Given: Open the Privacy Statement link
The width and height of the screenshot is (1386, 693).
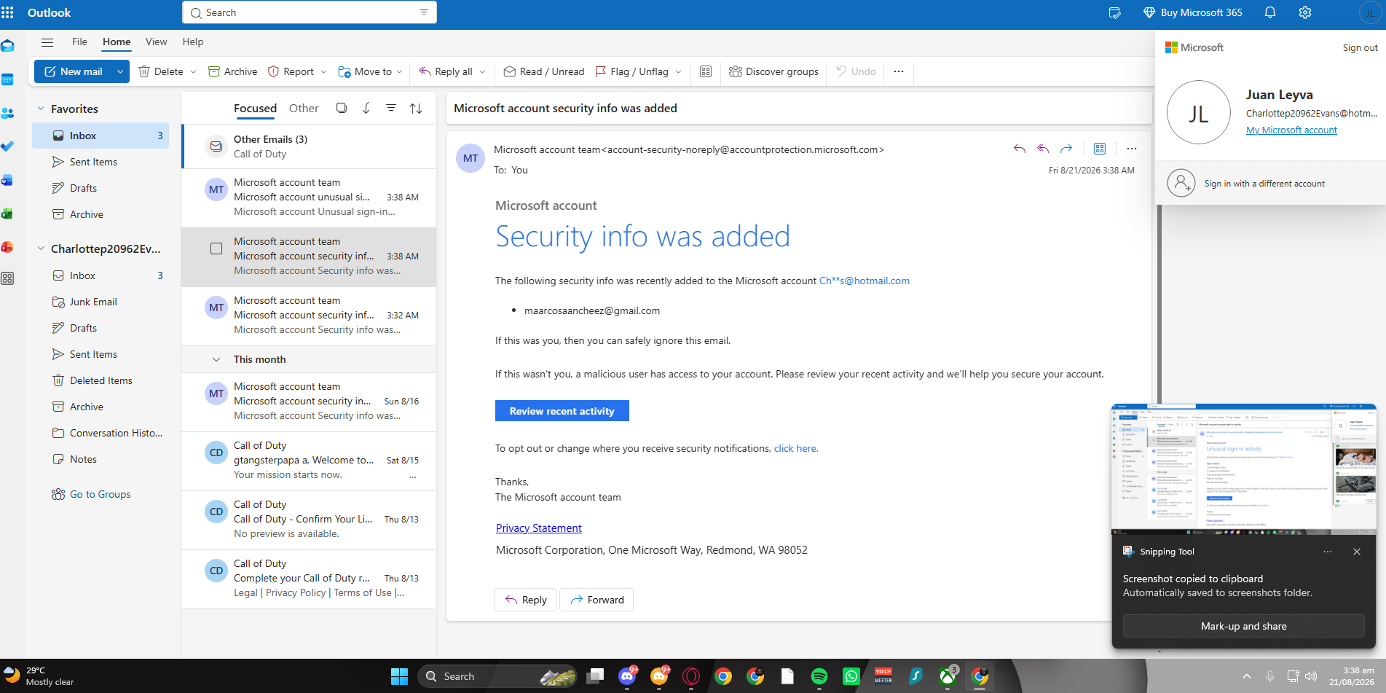Looking at the screenshot, I should pyautogui.click(x=539, y=528).
